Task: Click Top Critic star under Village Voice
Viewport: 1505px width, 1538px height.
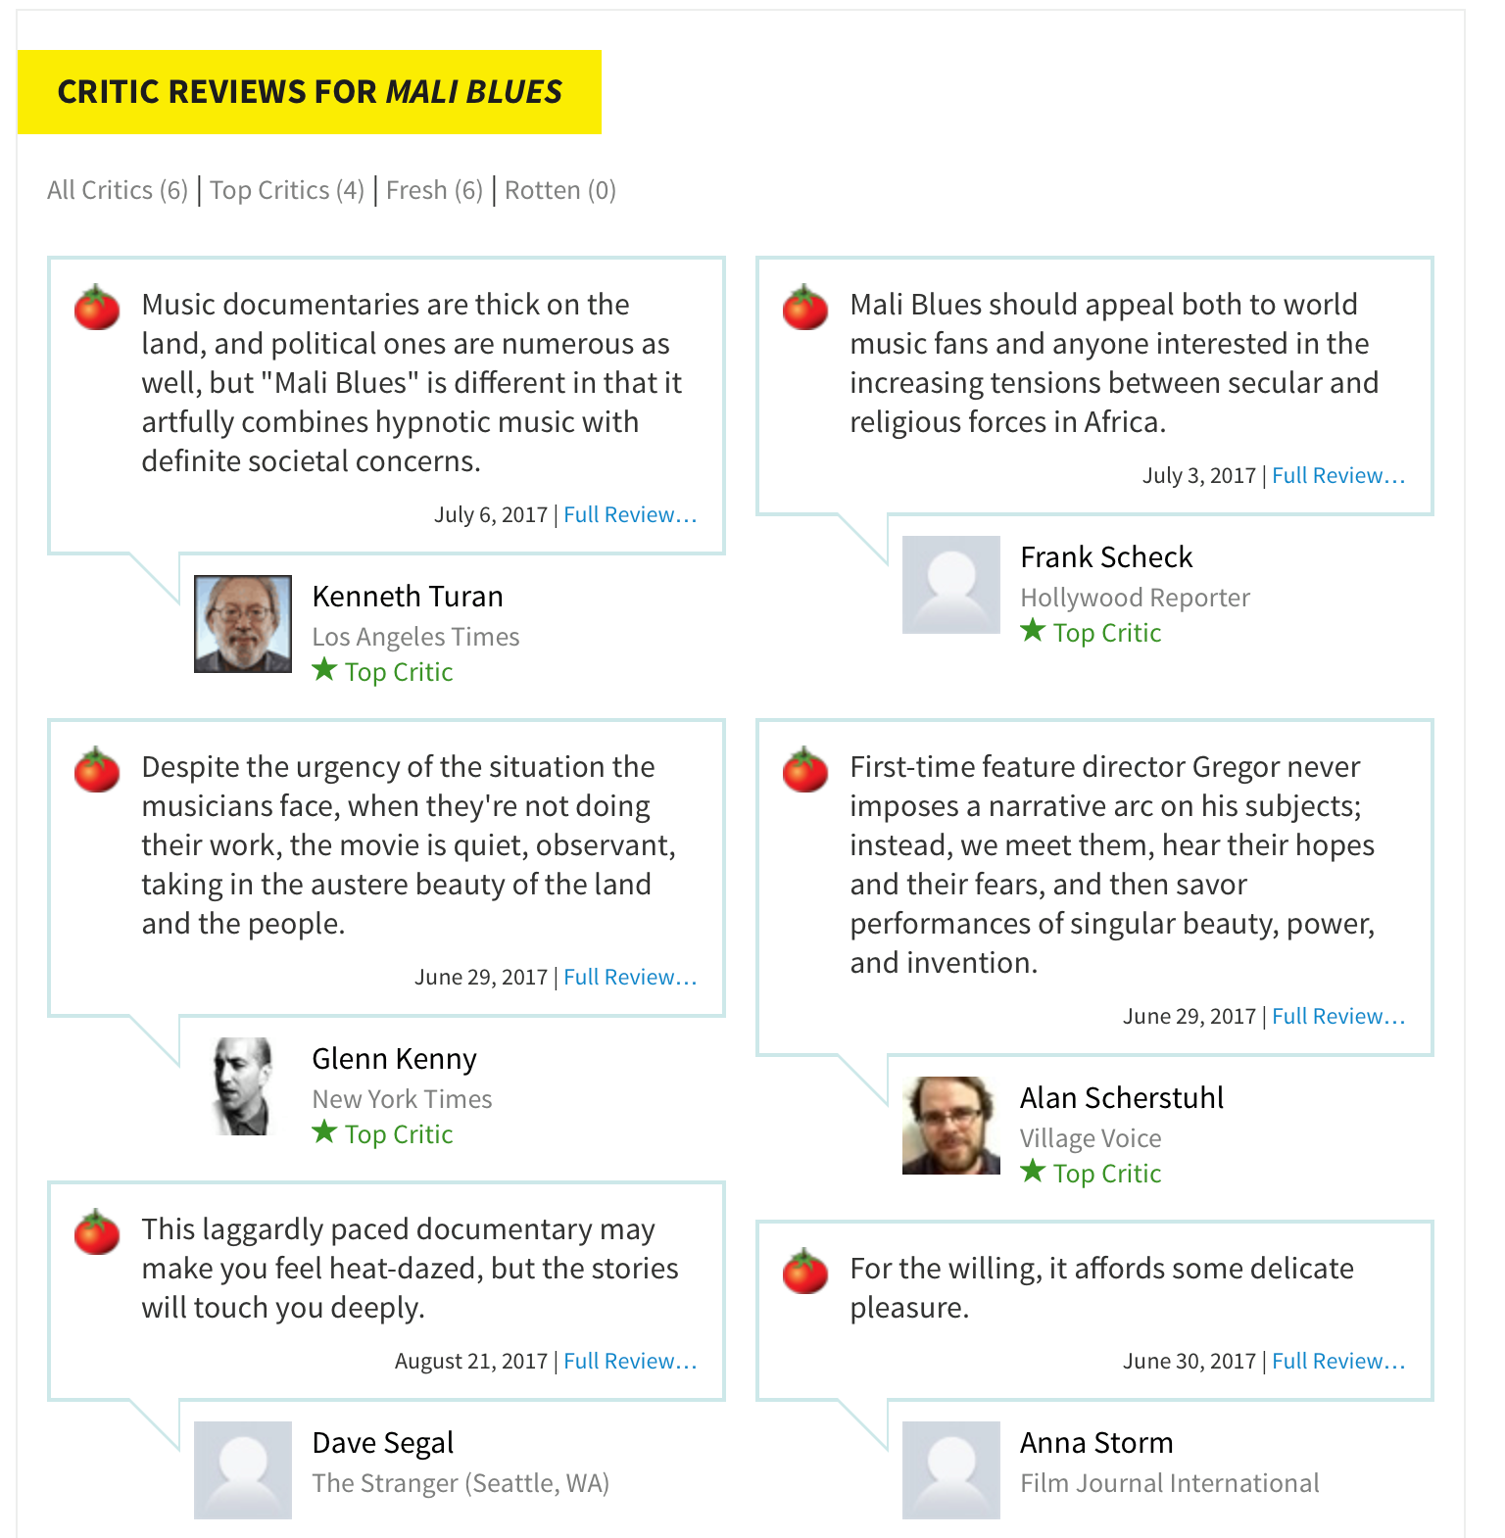Action: tap(1033, 1172)
